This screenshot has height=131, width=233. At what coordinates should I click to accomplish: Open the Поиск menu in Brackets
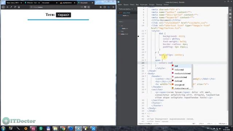(x=132, y=5)
